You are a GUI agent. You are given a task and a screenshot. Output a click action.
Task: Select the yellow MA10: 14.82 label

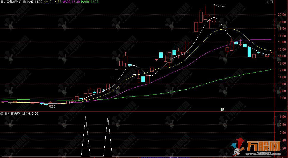pyautogui.click(x=52, y=2)
